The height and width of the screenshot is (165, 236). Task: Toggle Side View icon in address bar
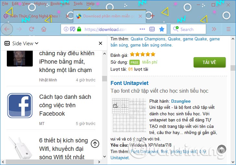[152, 29]
